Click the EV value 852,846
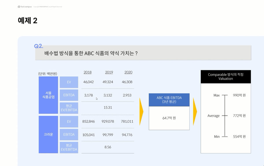Viewport: 264px width, 166px height. click(88, 121)
